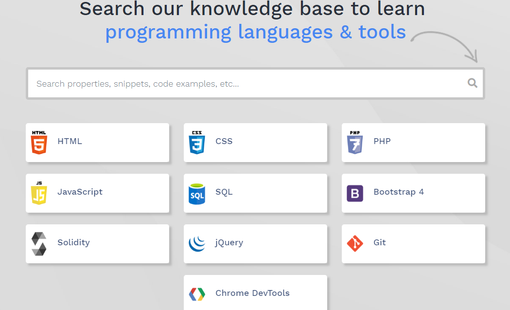
Task: Click the PHP 7 shield icon
Action: [x=355, y=142]
